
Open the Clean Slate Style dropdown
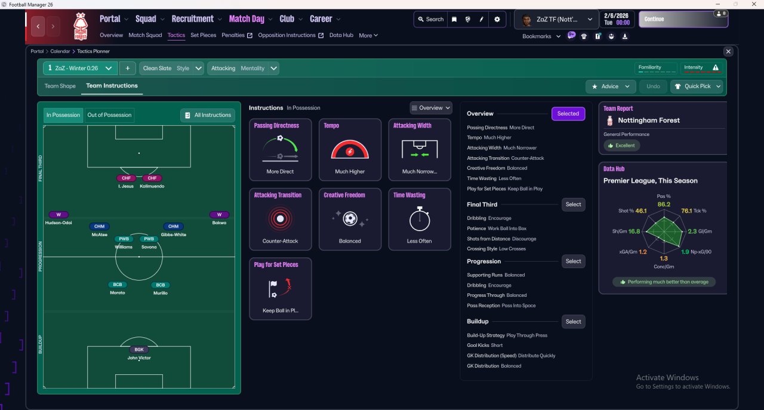point(172,68)
